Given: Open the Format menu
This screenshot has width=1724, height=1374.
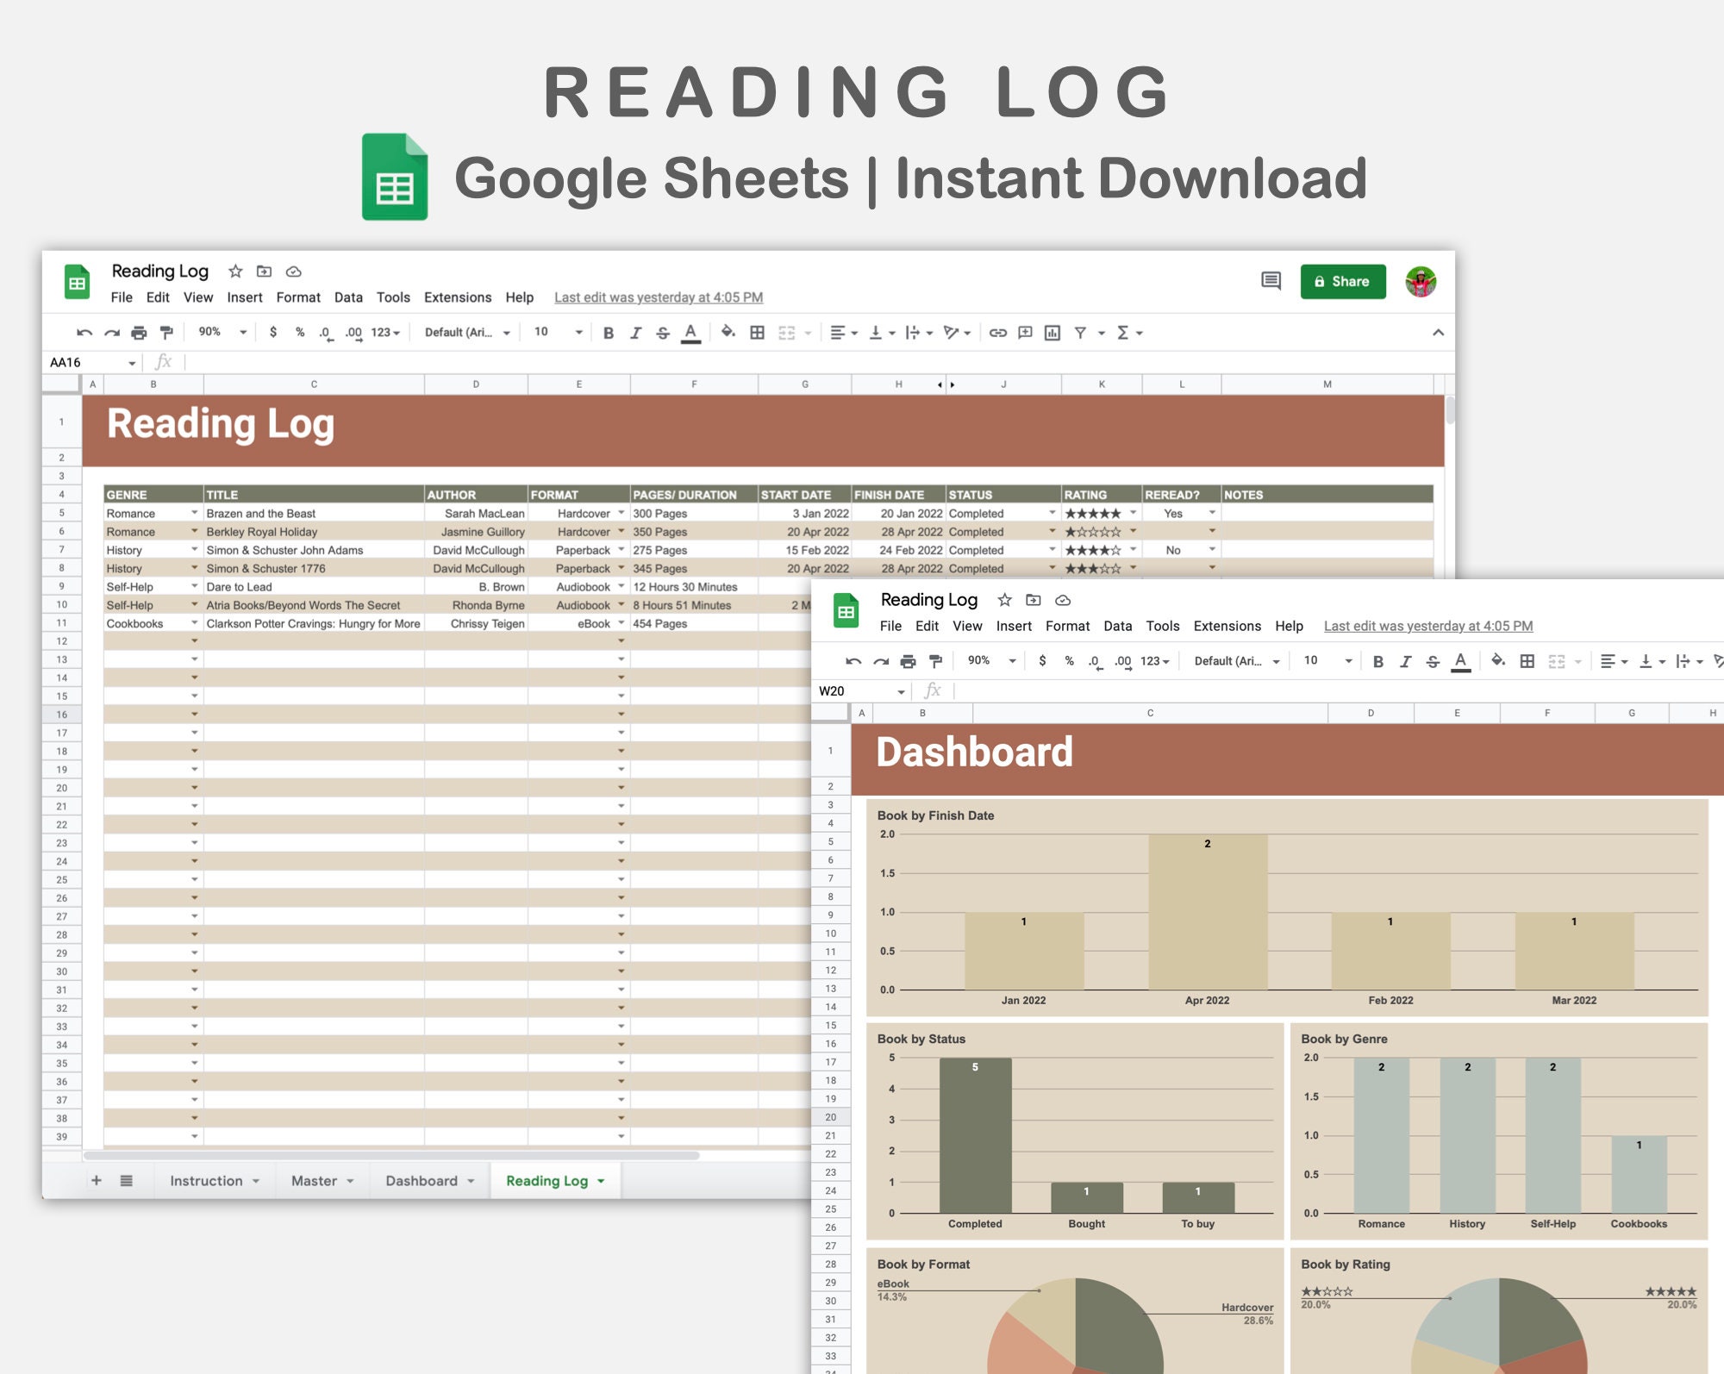Looking at the screenshot, I should [x=299, y=297].
